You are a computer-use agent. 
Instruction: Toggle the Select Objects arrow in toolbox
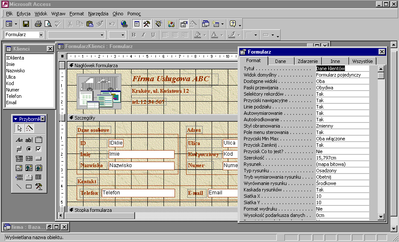point(20,128)
